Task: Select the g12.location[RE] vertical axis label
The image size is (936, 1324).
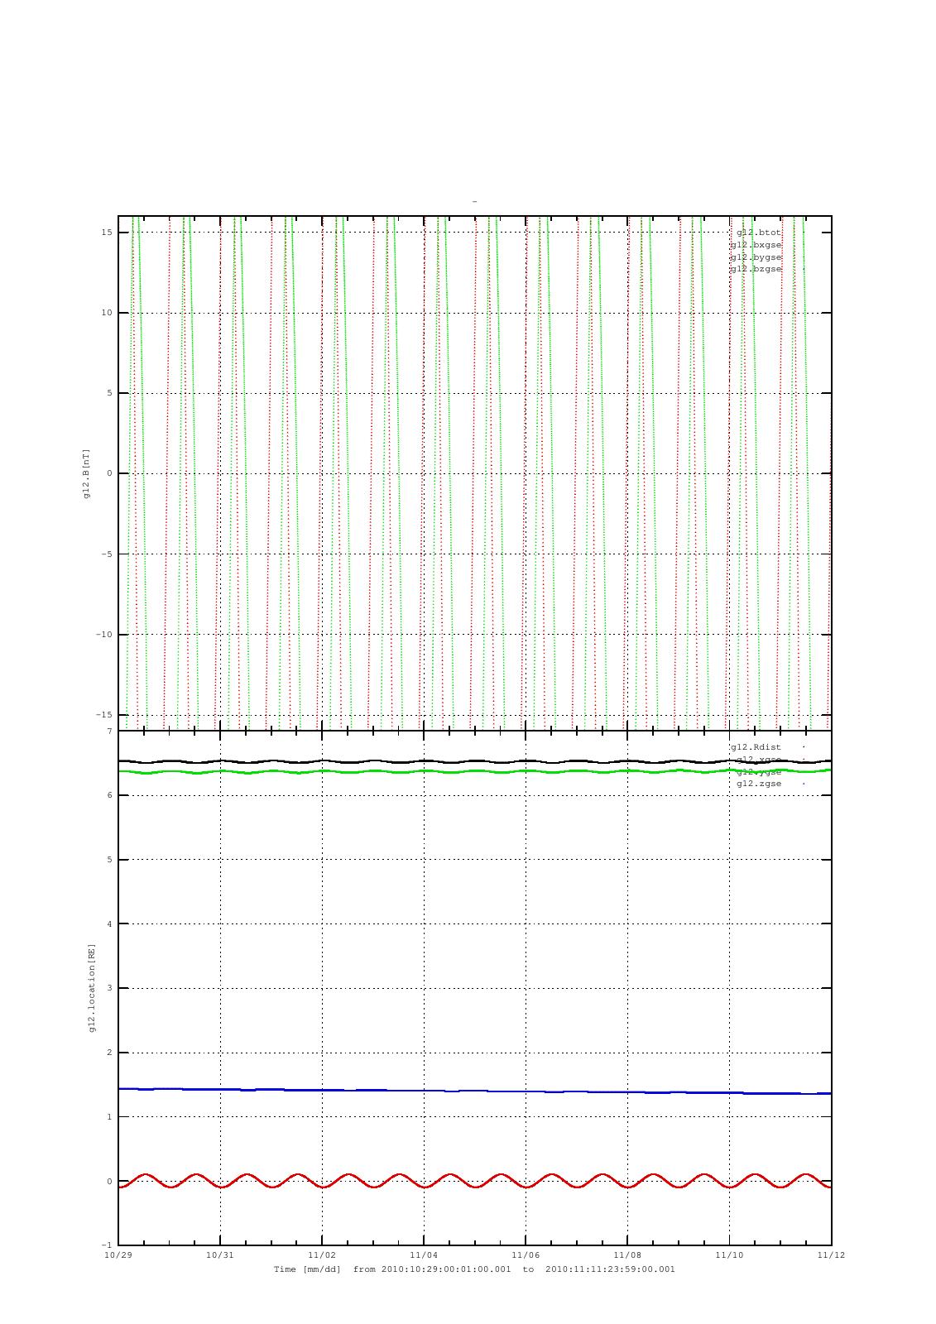Action: 92,988
